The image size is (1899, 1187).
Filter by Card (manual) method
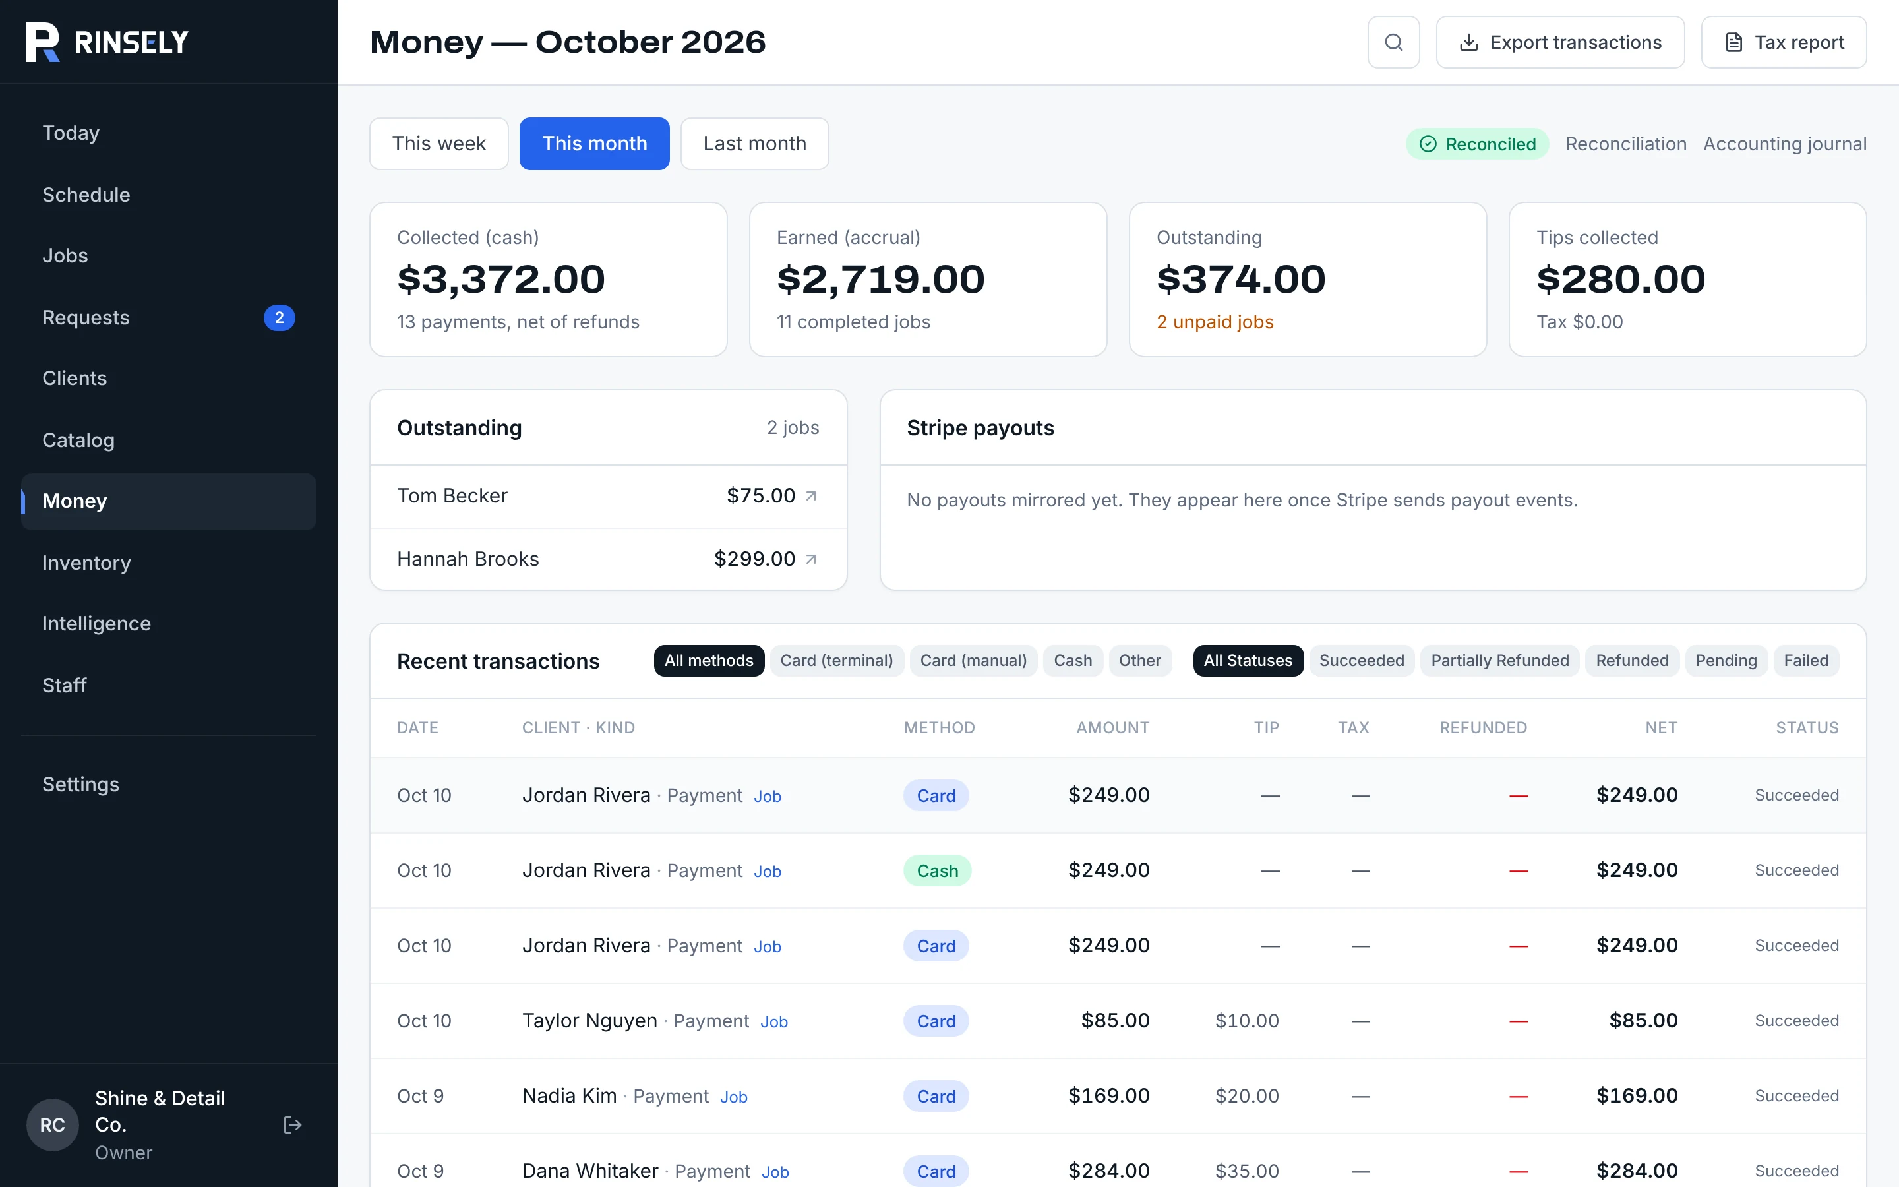click(973, 660)
